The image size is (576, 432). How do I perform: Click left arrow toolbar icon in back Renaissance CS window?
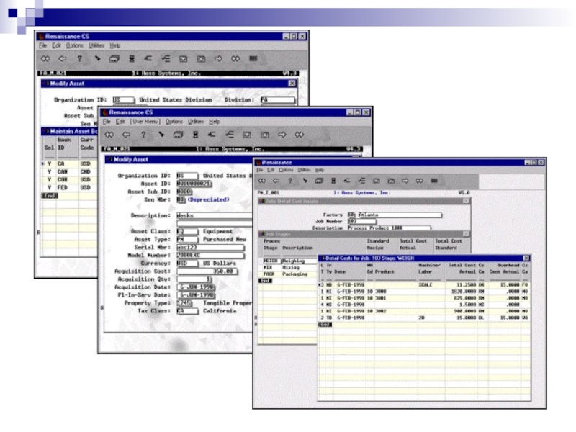(x=63, y=58)
